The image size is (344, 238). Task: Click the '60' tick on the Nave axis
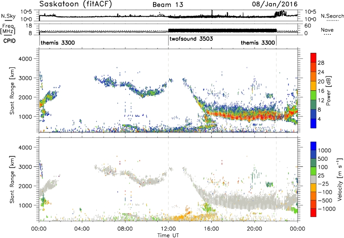[x=308, y=26]
